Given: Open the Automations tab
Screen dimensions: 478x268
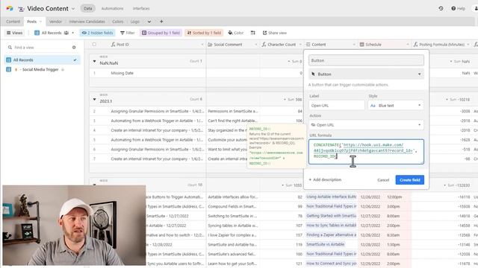Looking at the screenshot, I should pyautogui.click(x=113, y=8).
